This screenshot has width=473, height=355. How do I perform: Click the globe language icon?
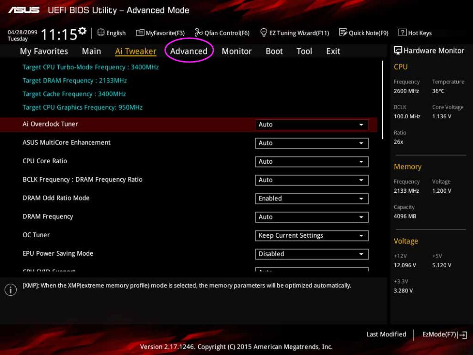tap(101, 32)
